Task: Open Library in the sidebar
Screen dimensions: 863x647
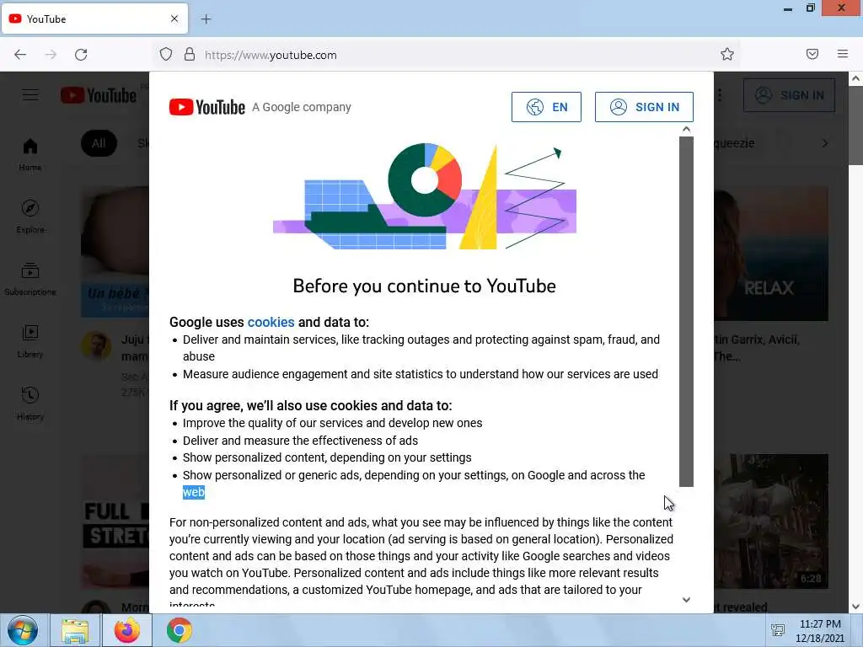Action: click(x=30, y=341)
